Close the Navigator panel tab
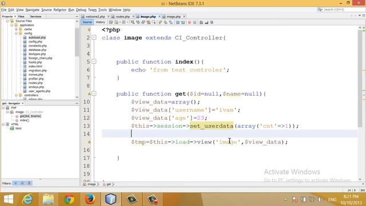 click(23, 103)
